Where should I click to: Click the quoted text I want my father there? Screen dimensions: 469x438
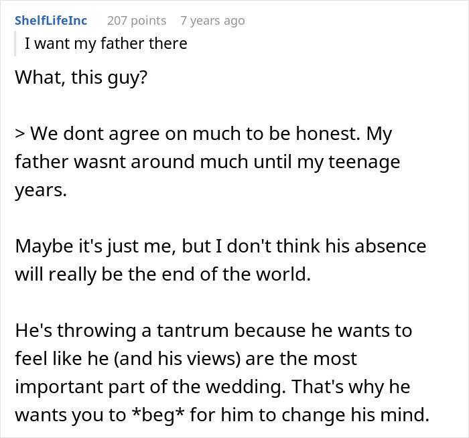tap(106, 44)
